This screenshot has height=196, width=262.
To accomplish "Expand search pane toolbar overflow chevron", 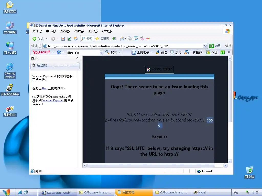I will [78, 63].
